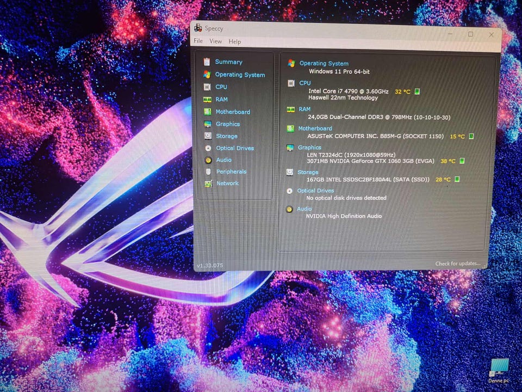522x392 pixels.
Task: Click the Check for updates link
Action: tap(458, 264)
